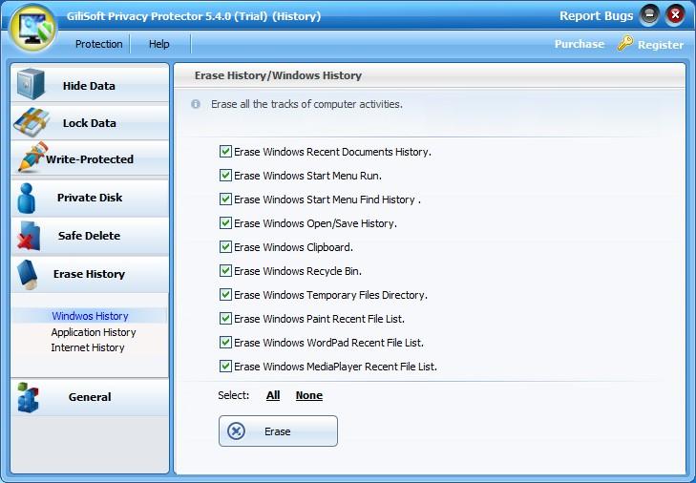Click the Hide Data safe icon
Image resolution: width=696 pixels, height=483 pixels.
coord(31,84)
